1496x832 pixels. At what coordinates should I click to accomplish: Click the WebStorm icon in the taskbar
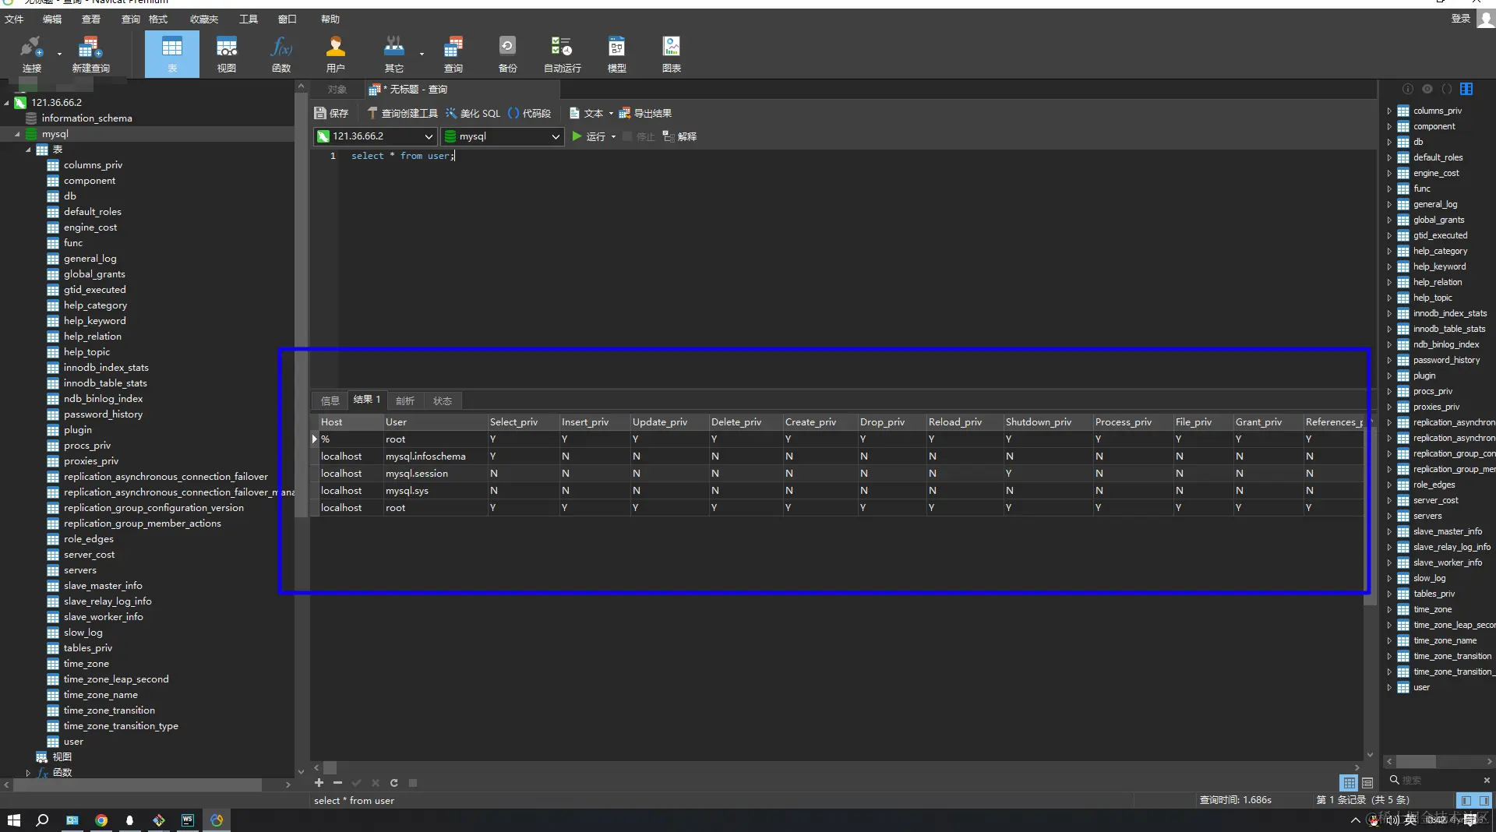(x=188, y=820)
